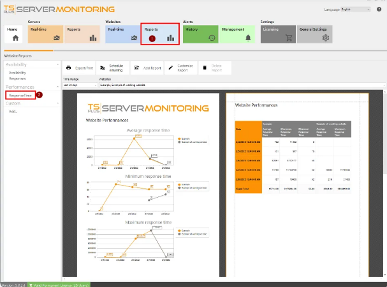Viewport: 387px width, 287px height.
Task: Go to the Home tile
Action: (x=13, y=34)
